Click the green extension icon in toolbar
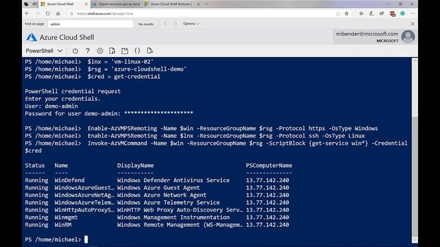This screenshot has width=440, height=247. pyautogui.click(x=402, y=14)
